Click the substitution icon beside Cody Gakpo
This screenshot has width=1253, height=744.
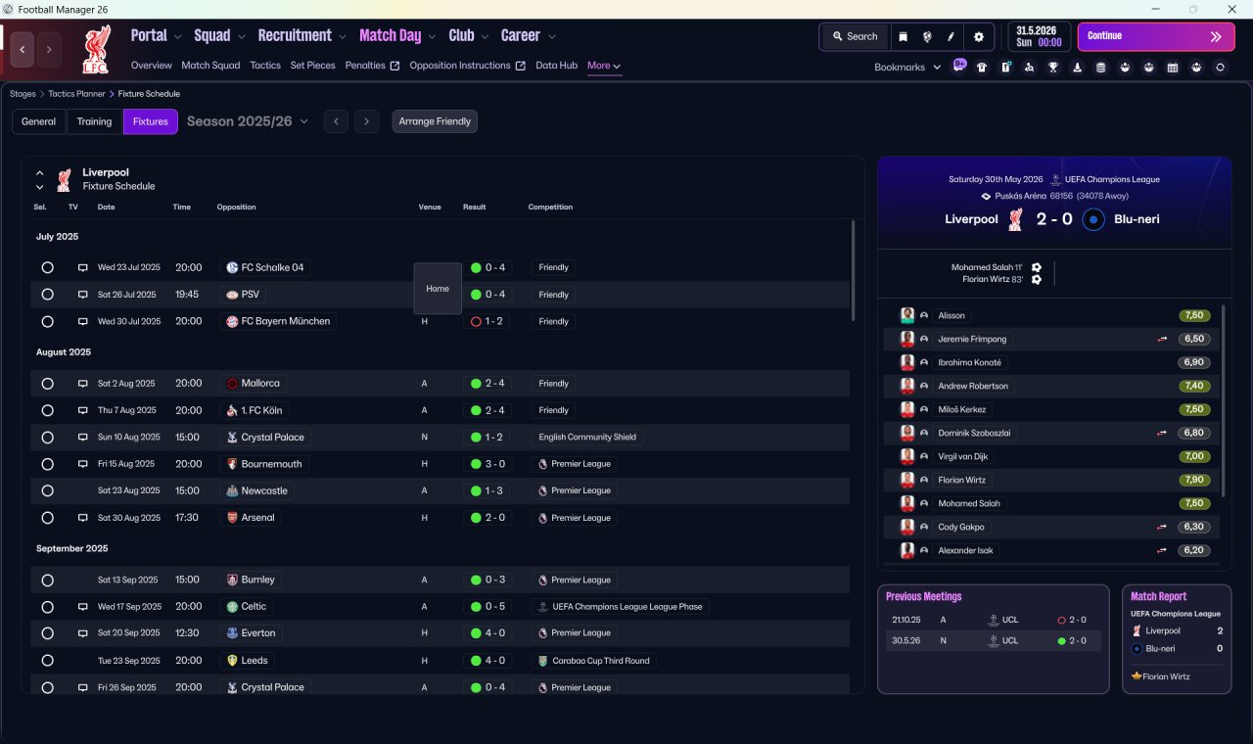1163,527
